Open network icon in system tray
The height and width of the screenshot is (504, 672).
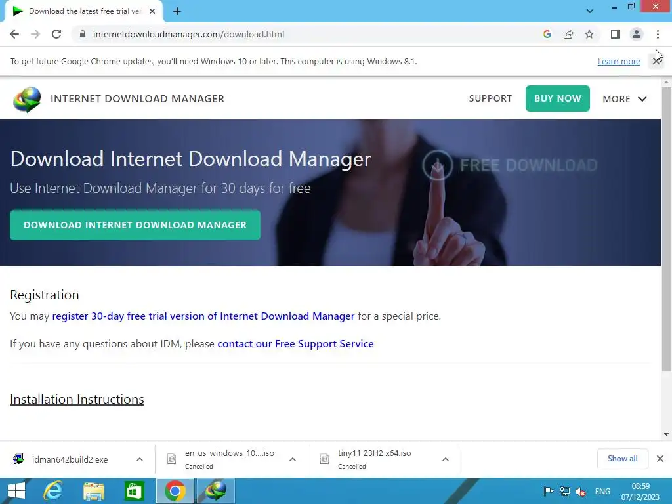pyautogui.click(x=565, y=492)
